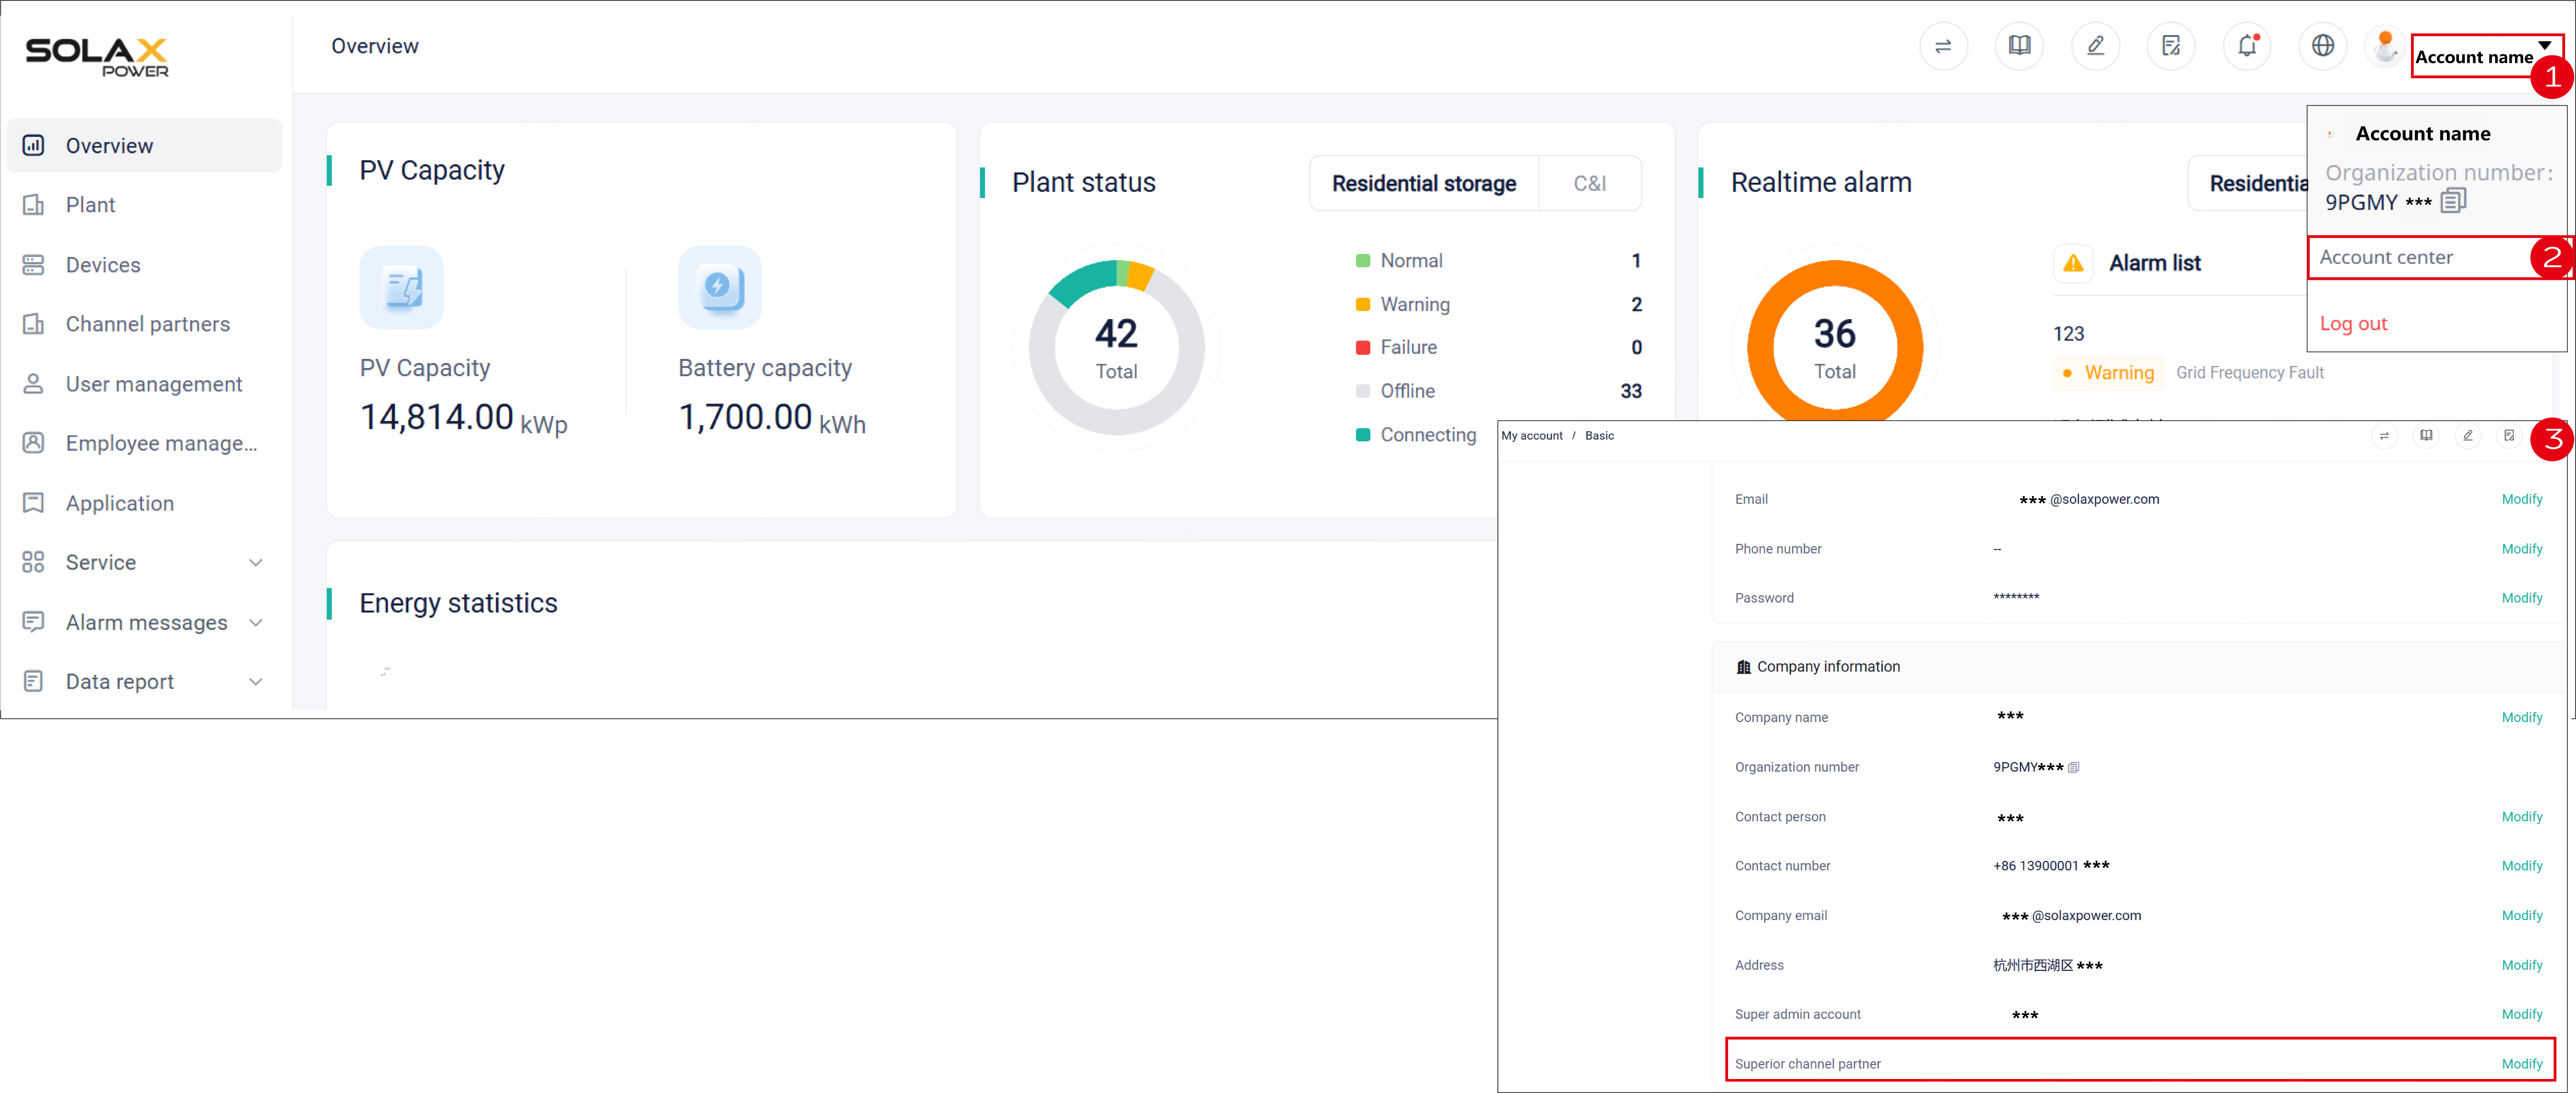The height and width of the screenshot is (1093, 2576).
Task: Open the notification bell
Action: click(2247, 46)
